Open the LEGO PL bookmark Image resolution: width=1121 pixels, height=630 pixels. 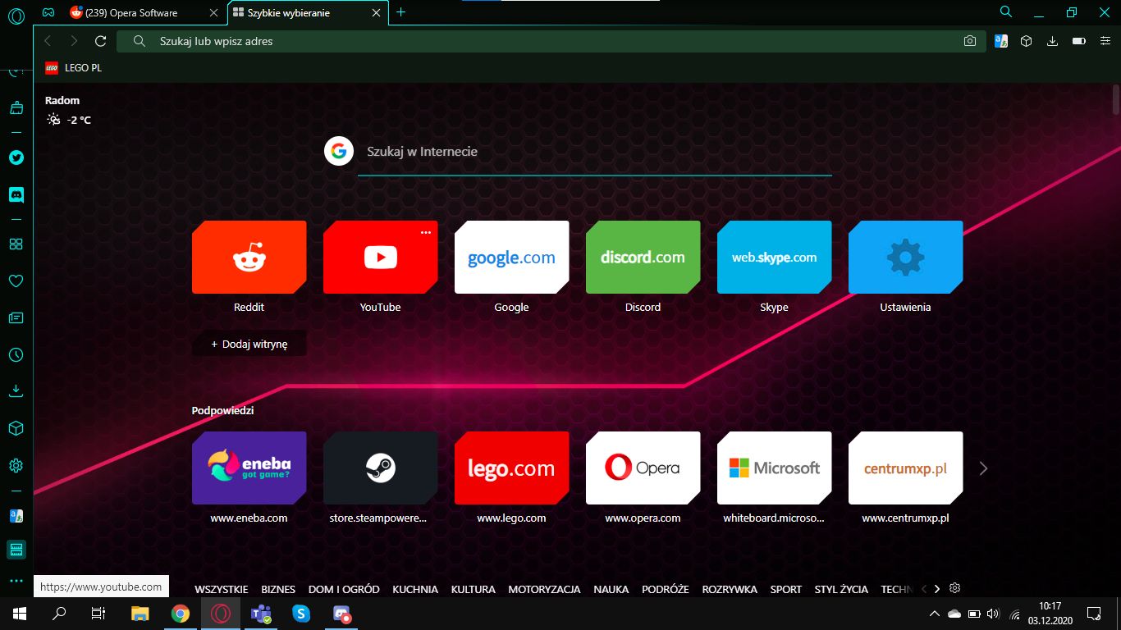[x=73, y=67]
